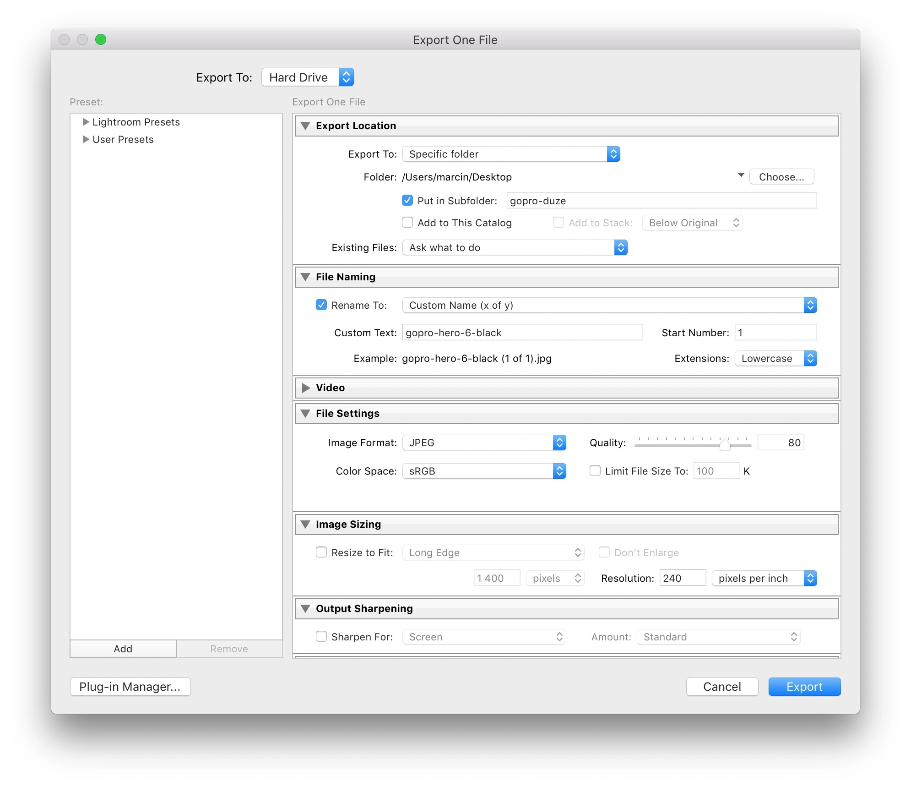The height and width of the screenshot is (787, 911).
Task: Open the Sharpen For Screen dropdown
Action: (x=484, y=637)
